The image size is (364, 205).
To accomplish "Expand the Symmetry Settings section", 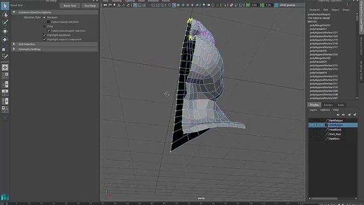I will (14, 49).
